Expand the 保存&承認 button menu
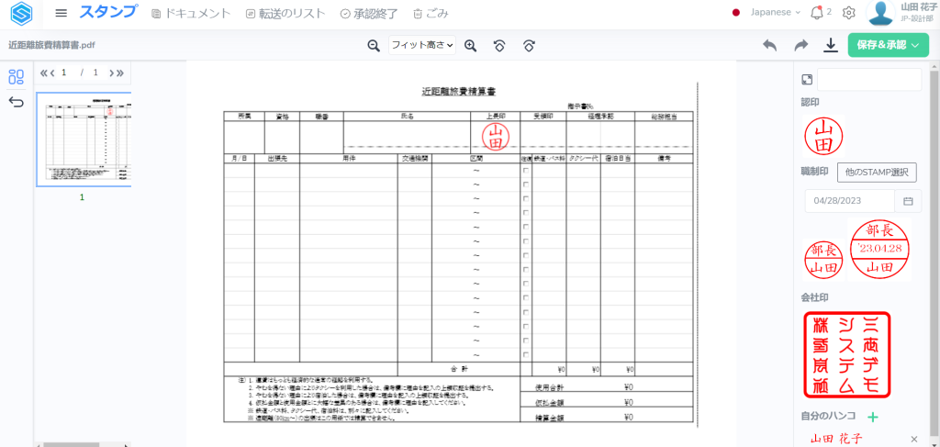 tap(889, 45)
